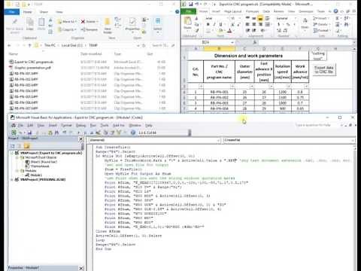Open the green File tab in Excel
The image size is (361, 271).
point(188,11)
